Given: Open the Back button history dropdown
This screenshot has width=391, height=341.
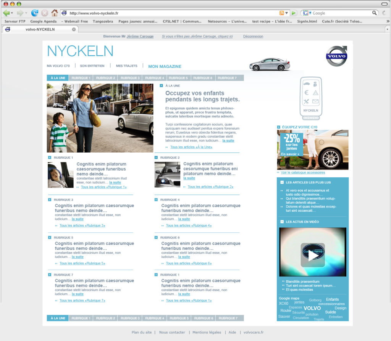Looking at the screenshot, I should pyautogui.click(x=12, y=13).
